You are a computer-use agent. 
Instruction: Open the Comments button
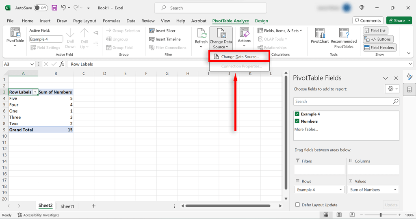[368, 20]
